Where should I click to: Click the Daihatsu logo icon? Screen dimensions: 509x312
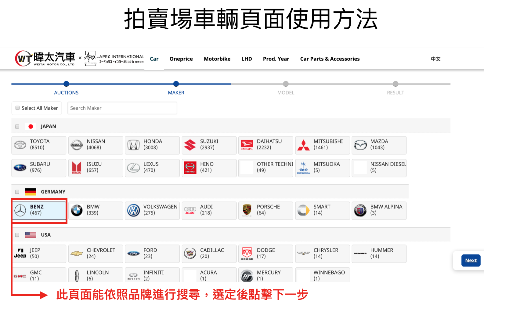tap(247, 145)
